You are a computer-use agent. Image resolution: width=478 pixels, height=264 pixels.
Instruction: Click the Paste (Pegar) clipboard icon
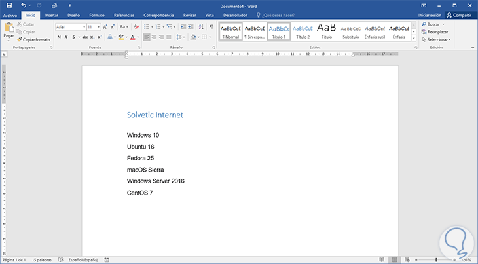point(9,28)
